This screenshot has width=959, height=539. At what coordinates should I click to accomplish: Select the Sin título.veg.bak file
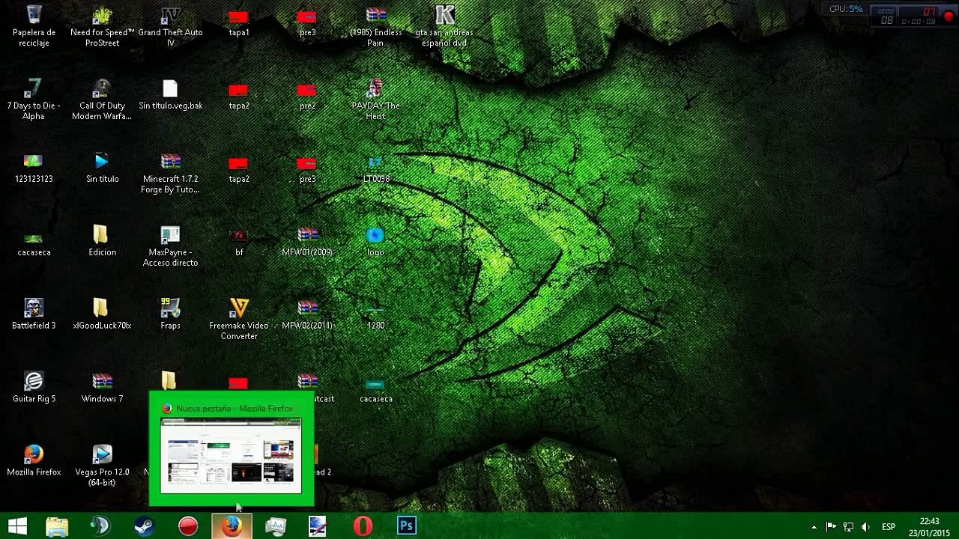pyautogui.click(x=171, y=95)
